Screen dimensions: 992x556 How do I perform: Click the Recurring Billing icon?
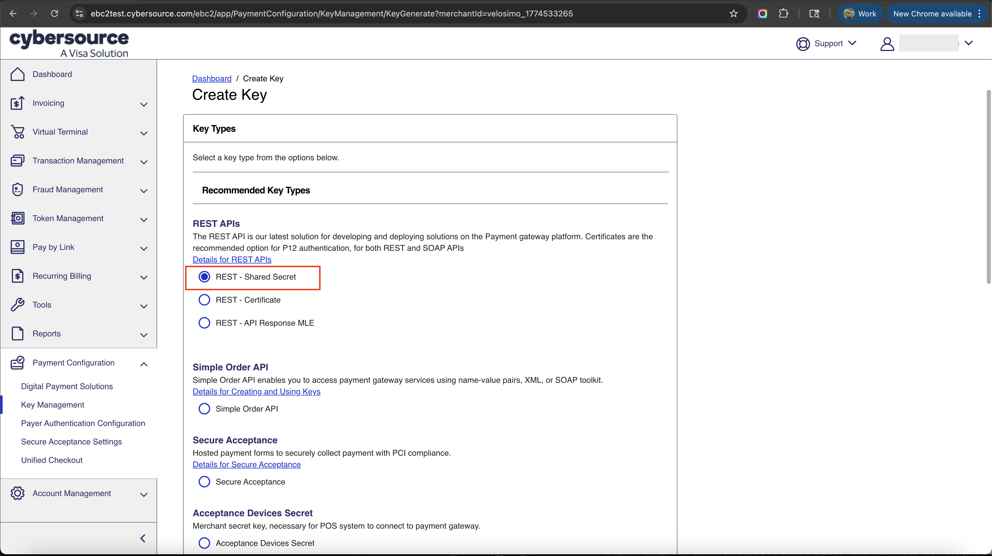17,276
